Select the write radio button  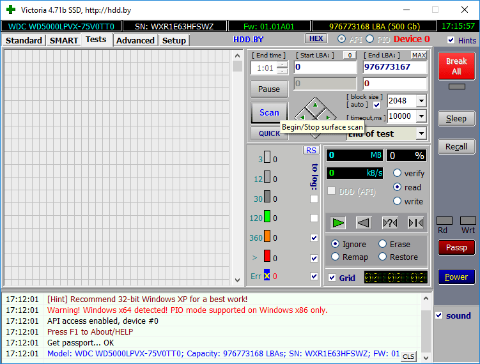click(397, 201)
